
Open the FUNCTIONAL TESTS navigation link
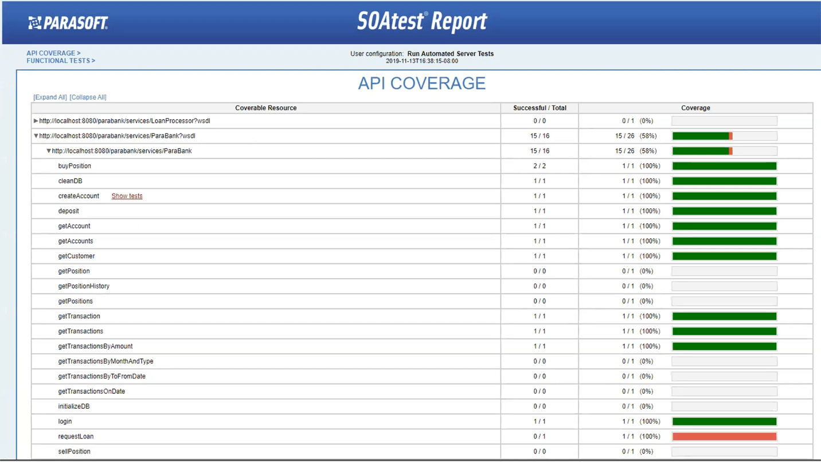click(60, 61)
